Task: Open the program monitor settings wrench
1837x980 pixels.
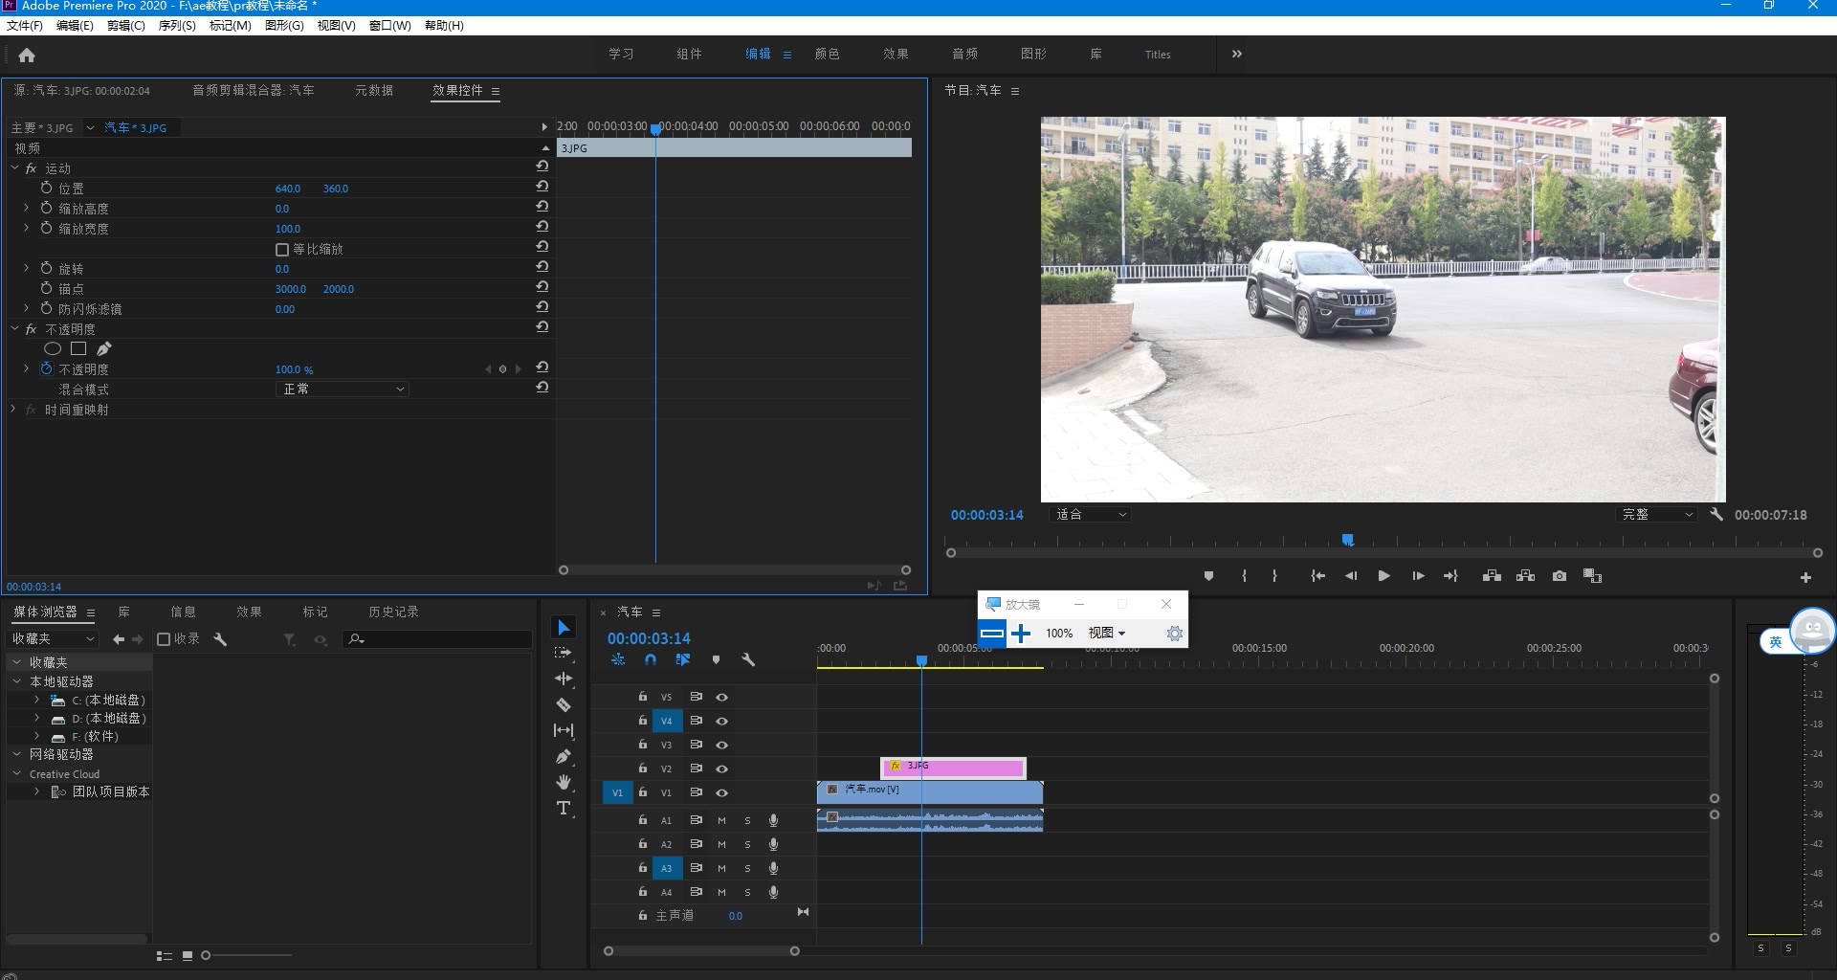Action: point(1716,514)
